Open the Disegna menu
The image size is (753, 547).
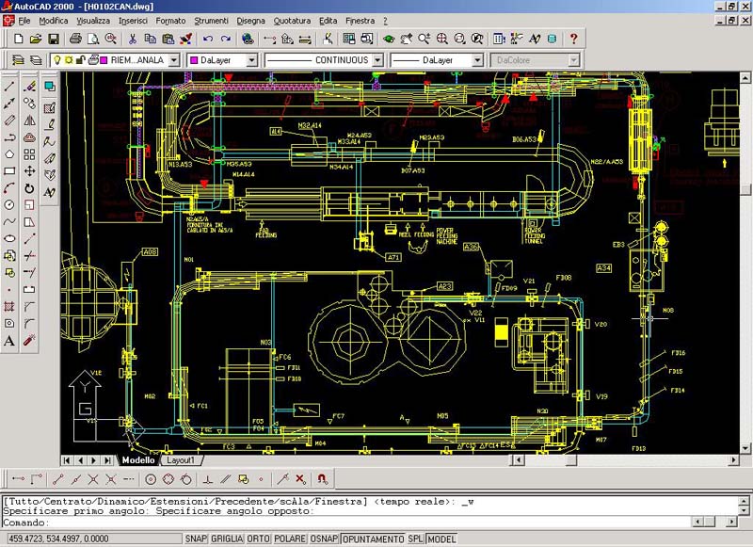point(250,20)
